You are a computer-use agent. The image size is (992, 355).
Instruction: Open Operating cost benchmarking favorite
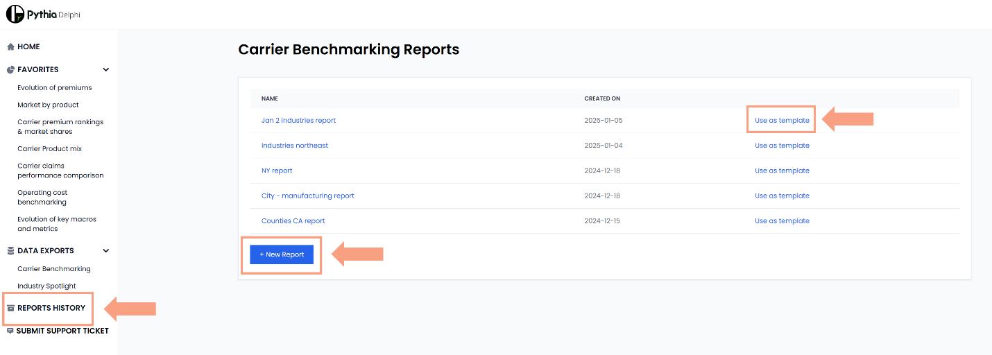click(x=42, y=198)
